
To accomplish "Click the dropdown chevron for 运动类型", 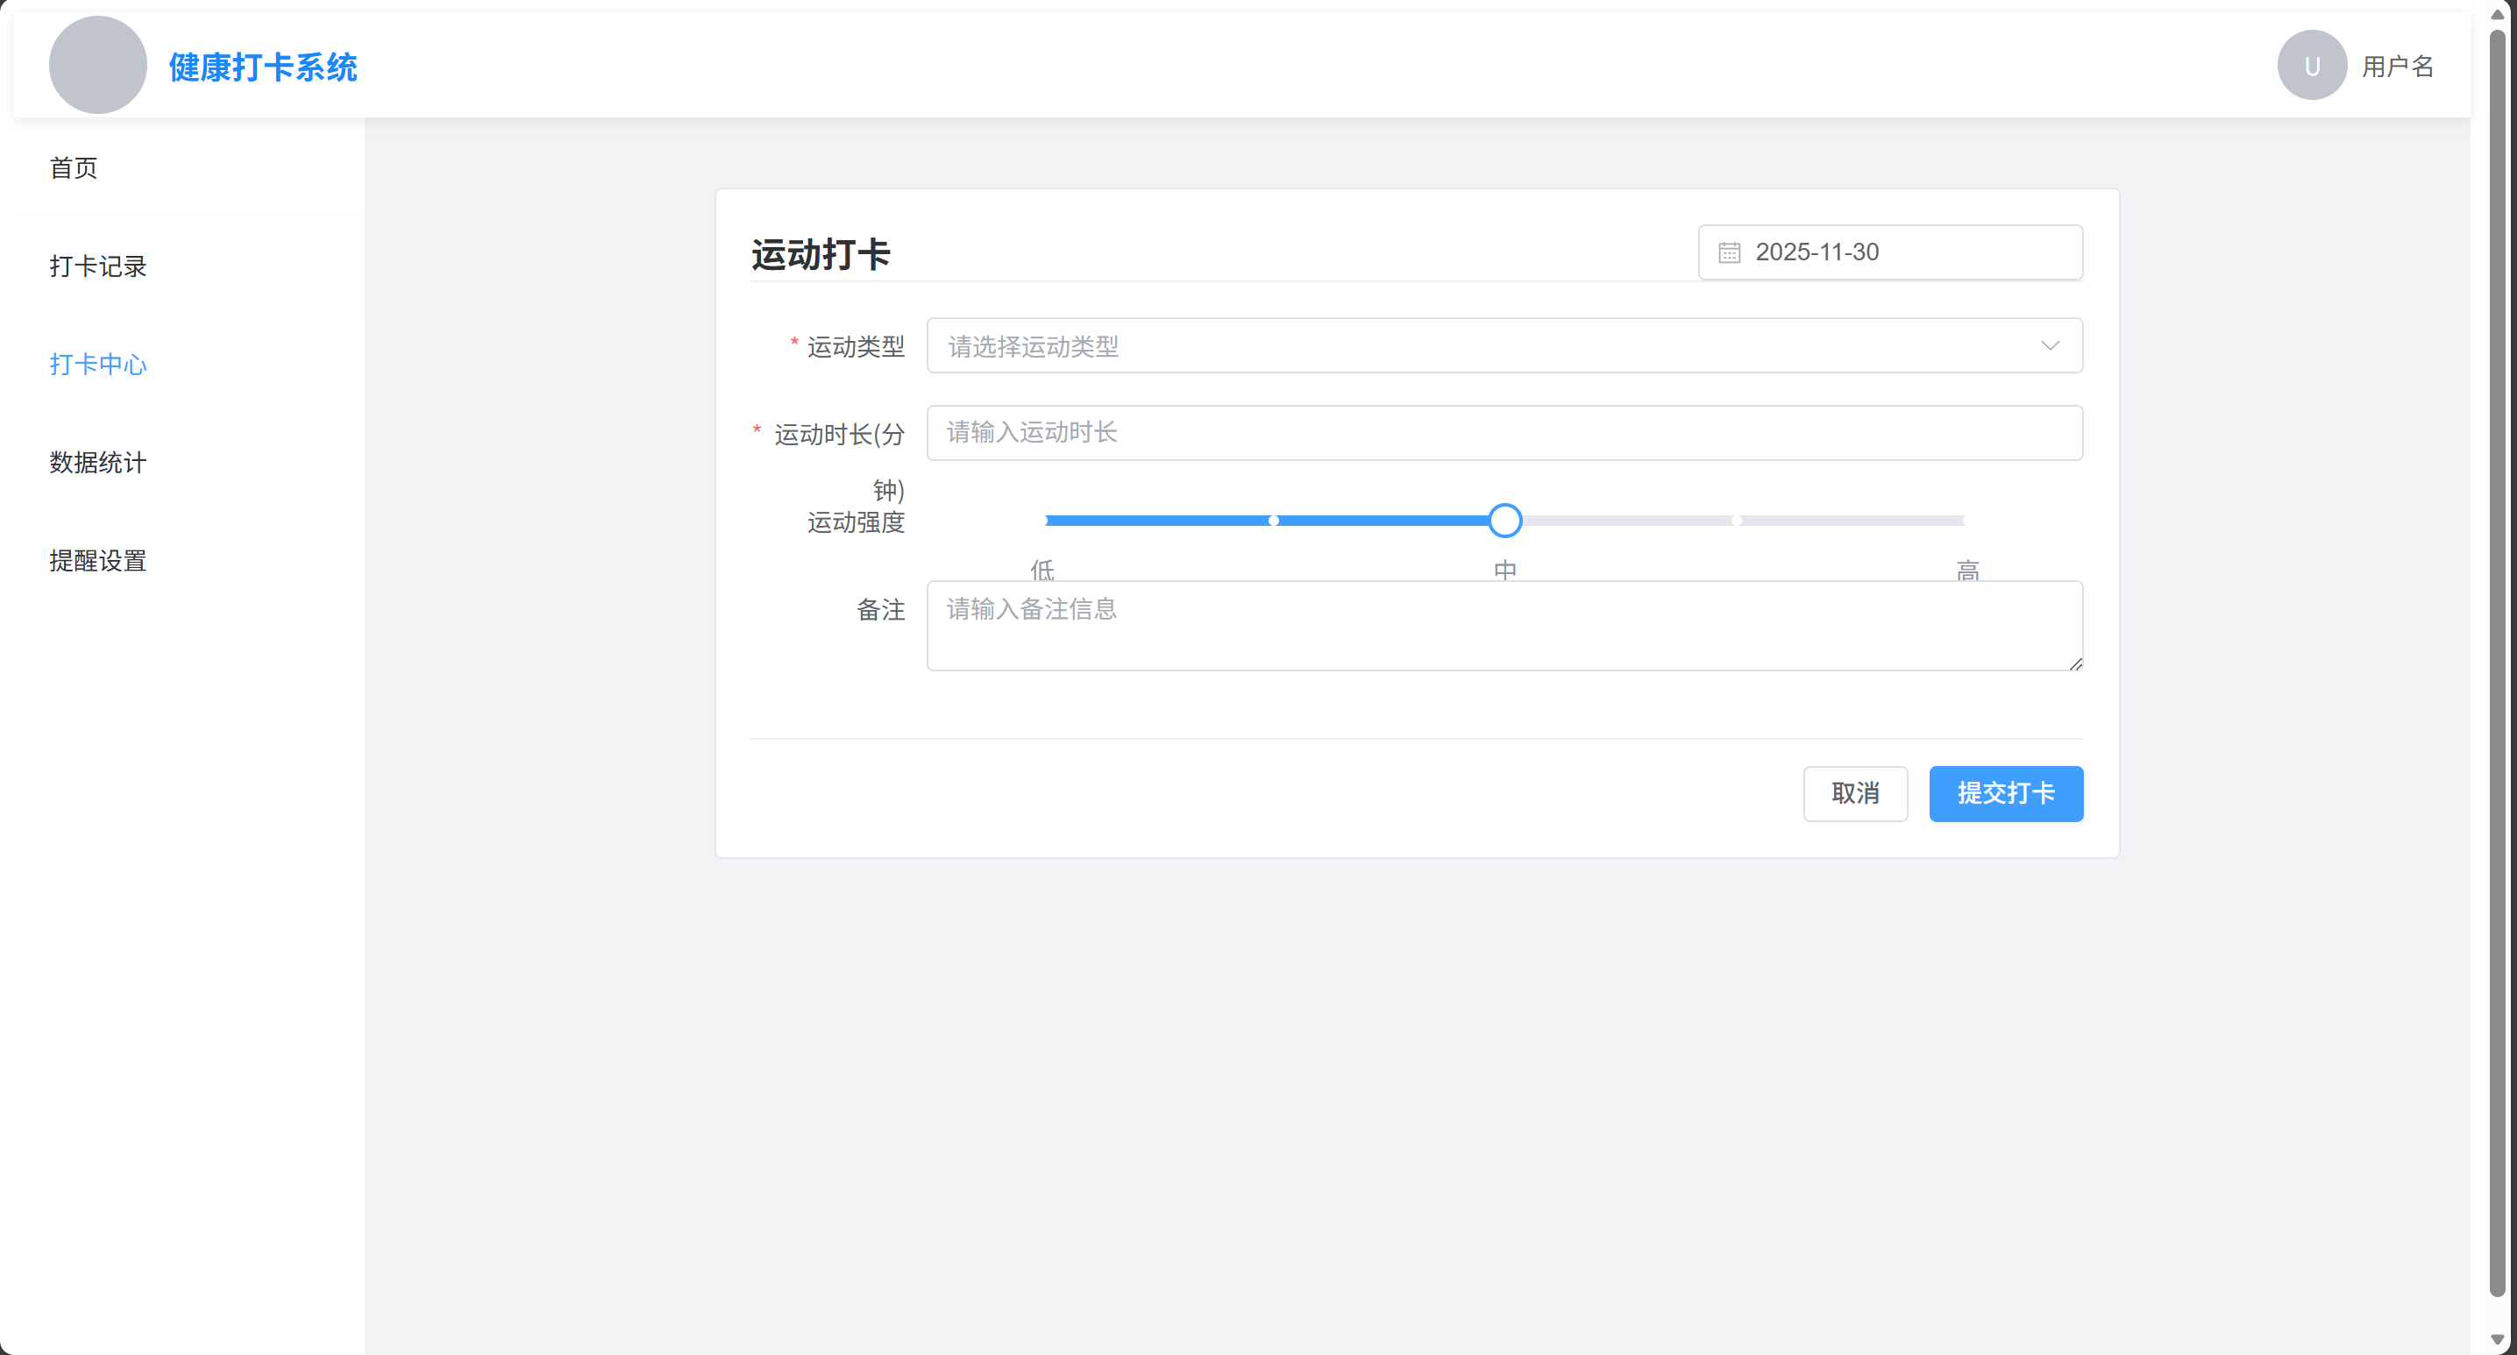I will 2049,346.
